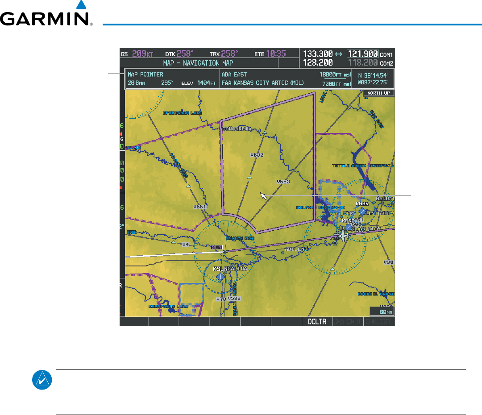Screen dimensions: 482x415
Task: Click the 80NM map range box
Action: click(382, 312)
